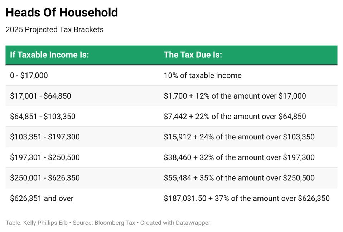Click the "10% of taxable income" cell

(x=203, y=75)
